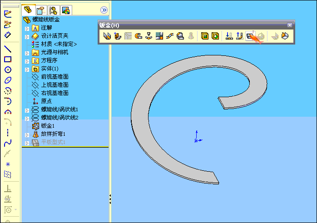Expand the 方程序 node

click(27, 61)
